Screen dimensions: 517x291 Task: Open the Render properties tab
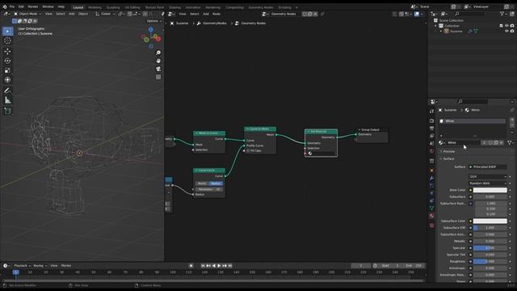click(431, 120)
